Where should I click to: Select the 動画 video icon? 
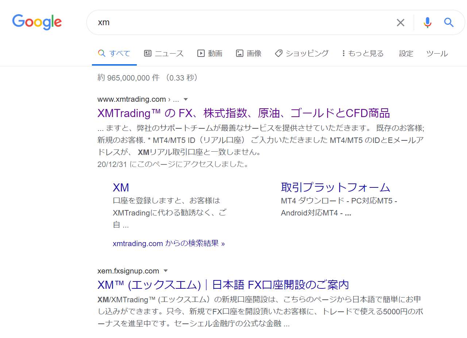(x=201, y=53)
